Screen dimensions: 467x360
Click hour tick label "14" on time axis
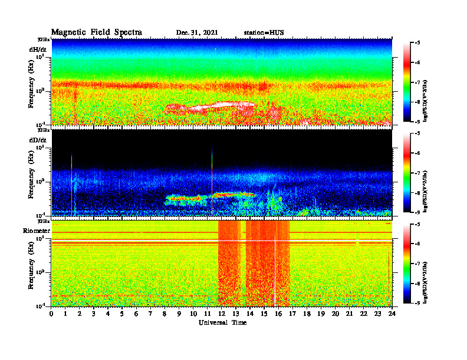click(x=250, y=314)
